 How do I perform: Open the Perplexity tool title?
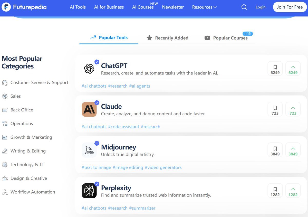point(116,188)
